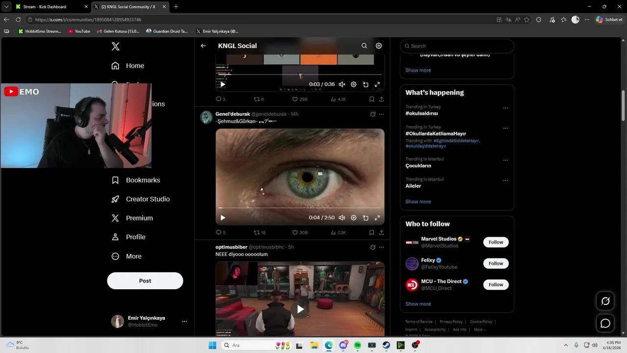Go back with the KNGL Social arrow
627x353 pixels.
click(203, 46)
